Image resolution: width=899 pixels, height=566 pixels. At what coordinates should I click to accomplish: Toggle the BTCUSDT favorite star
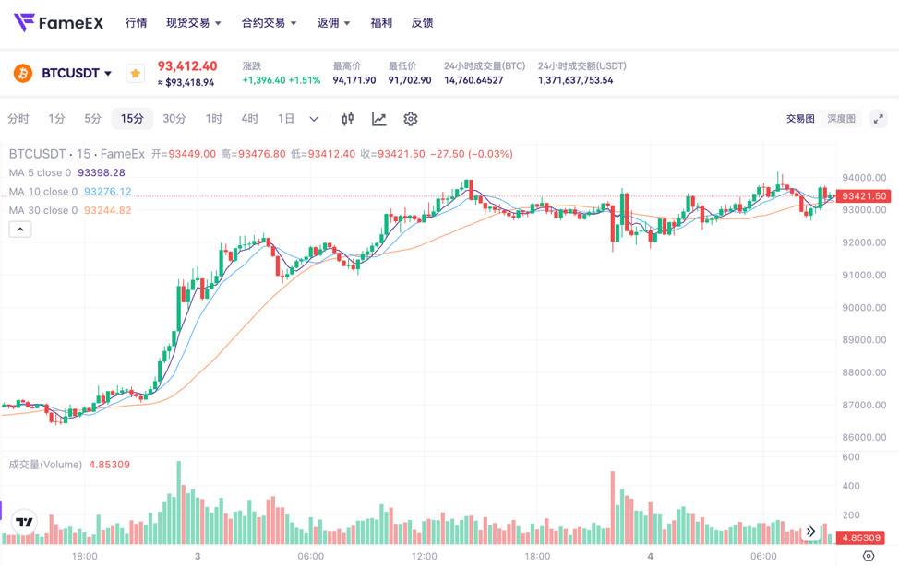coord(136,73)
